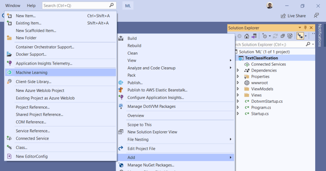Viewport: 326px width, 171px height.
Task: Open the Window menu
Action: [x=13, y=6]
